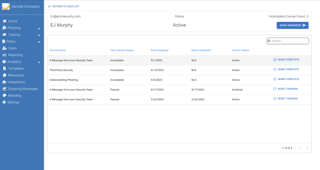Click the 1–5 of 5 pagination text
Viewport: 320px width, 170px height.
(287, 148)
